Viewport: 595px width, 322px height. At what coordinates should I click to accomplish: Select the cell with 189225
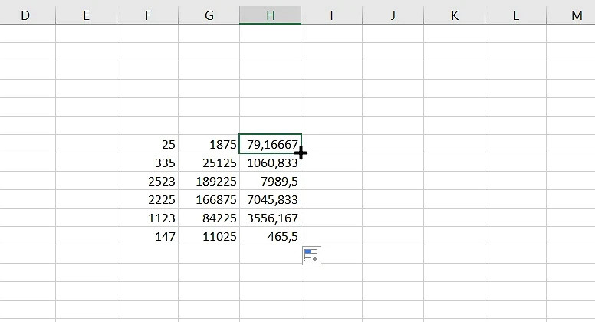[x=209, y=181]
